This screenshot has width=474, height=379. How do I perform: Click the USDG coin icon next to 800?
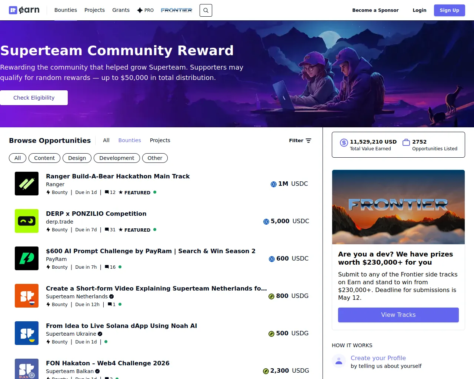(271, 296)
